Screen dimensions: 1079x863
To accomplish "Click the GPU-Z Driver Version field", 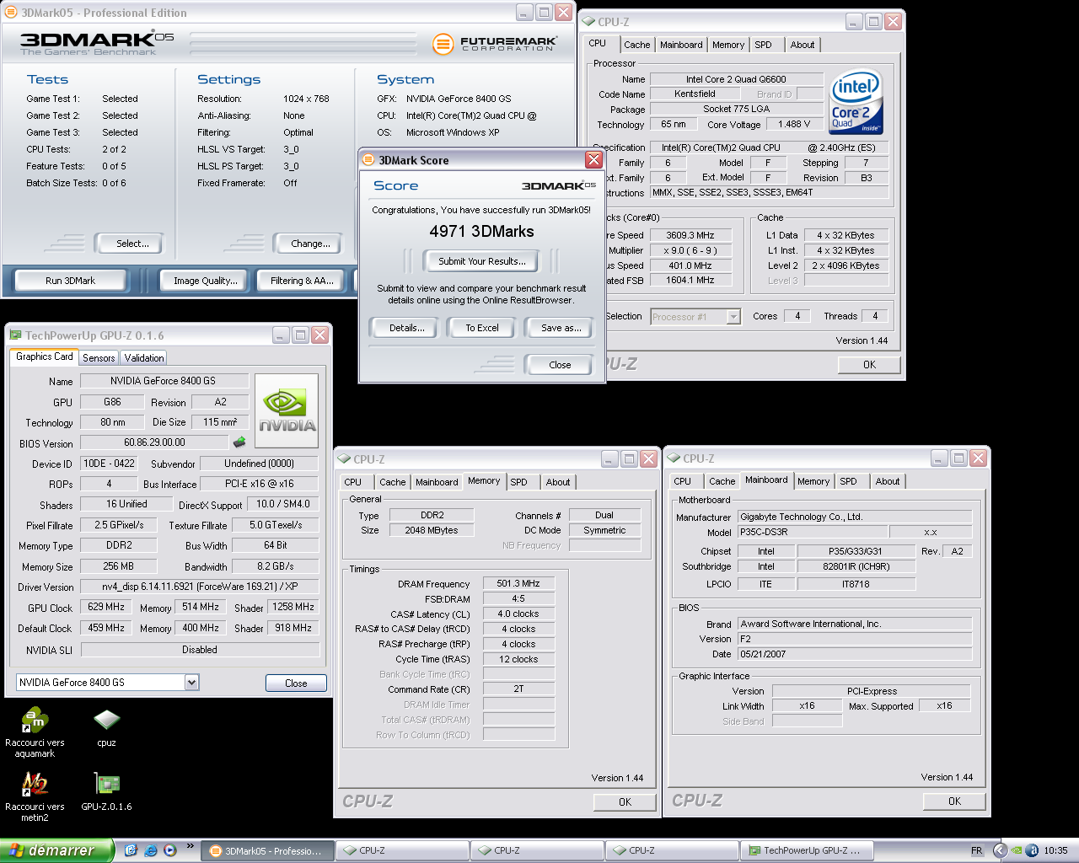I will 200,587.
